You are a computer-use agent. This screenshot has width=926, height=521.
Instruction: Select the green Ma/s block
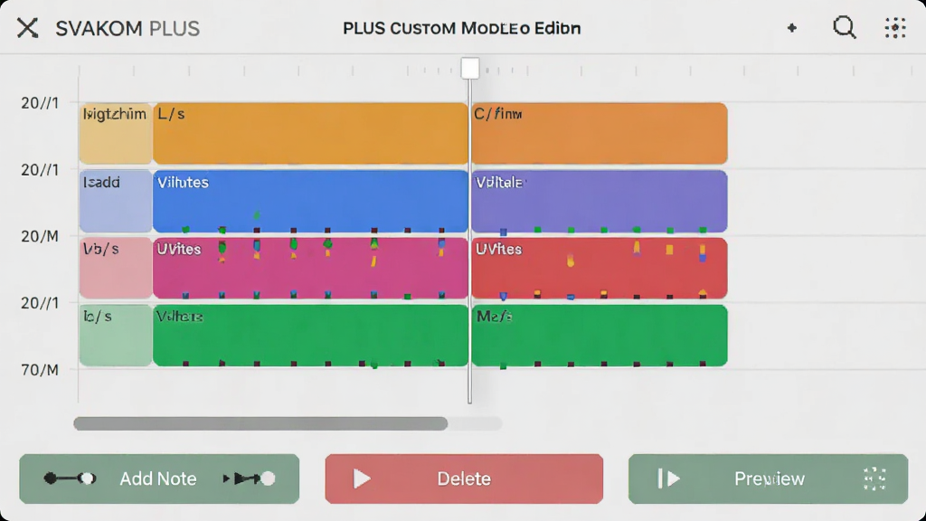pos(600,336)
